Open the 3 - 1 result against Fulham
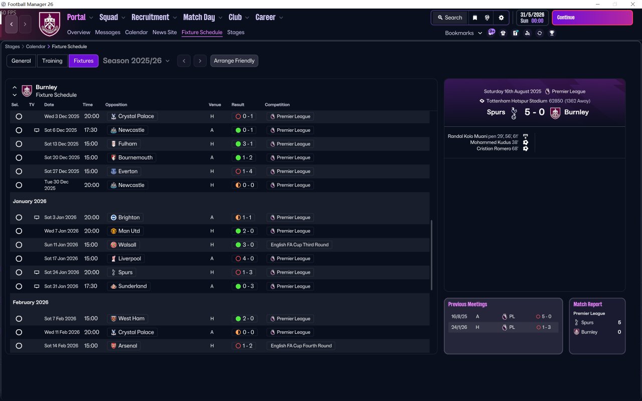Image resolution: width=642 pixels, height=401 pixels. [x=244, y=144]
